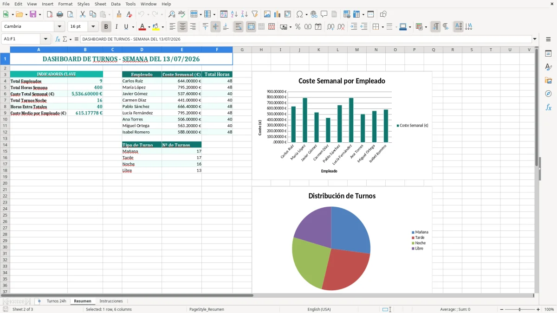The height and width of the screenshot is (313, 557).
Task: Click the formula input line
Action: 306,39
